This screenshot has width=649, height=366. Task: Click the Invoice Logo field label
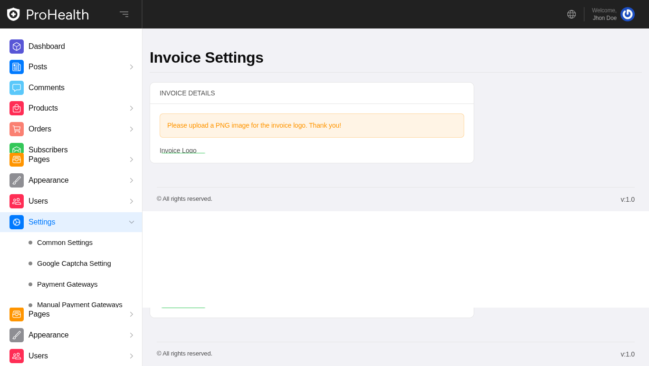[x=178, y=150]
